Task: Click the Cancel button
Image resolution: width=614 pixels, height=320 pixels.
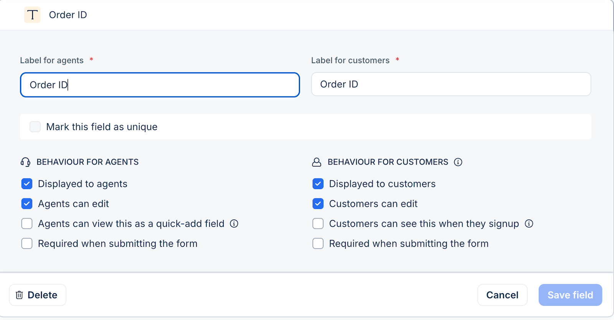Action: click(502, 295)
